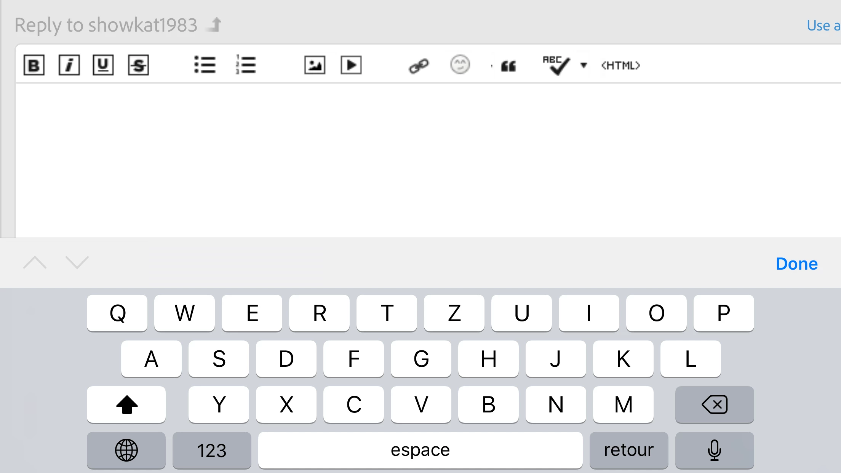Jump to the next field with the down chevron

tap(77, 262)
